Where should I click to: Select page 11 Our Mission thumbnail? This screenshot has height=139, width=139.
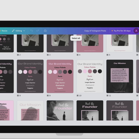pos(120,76)
